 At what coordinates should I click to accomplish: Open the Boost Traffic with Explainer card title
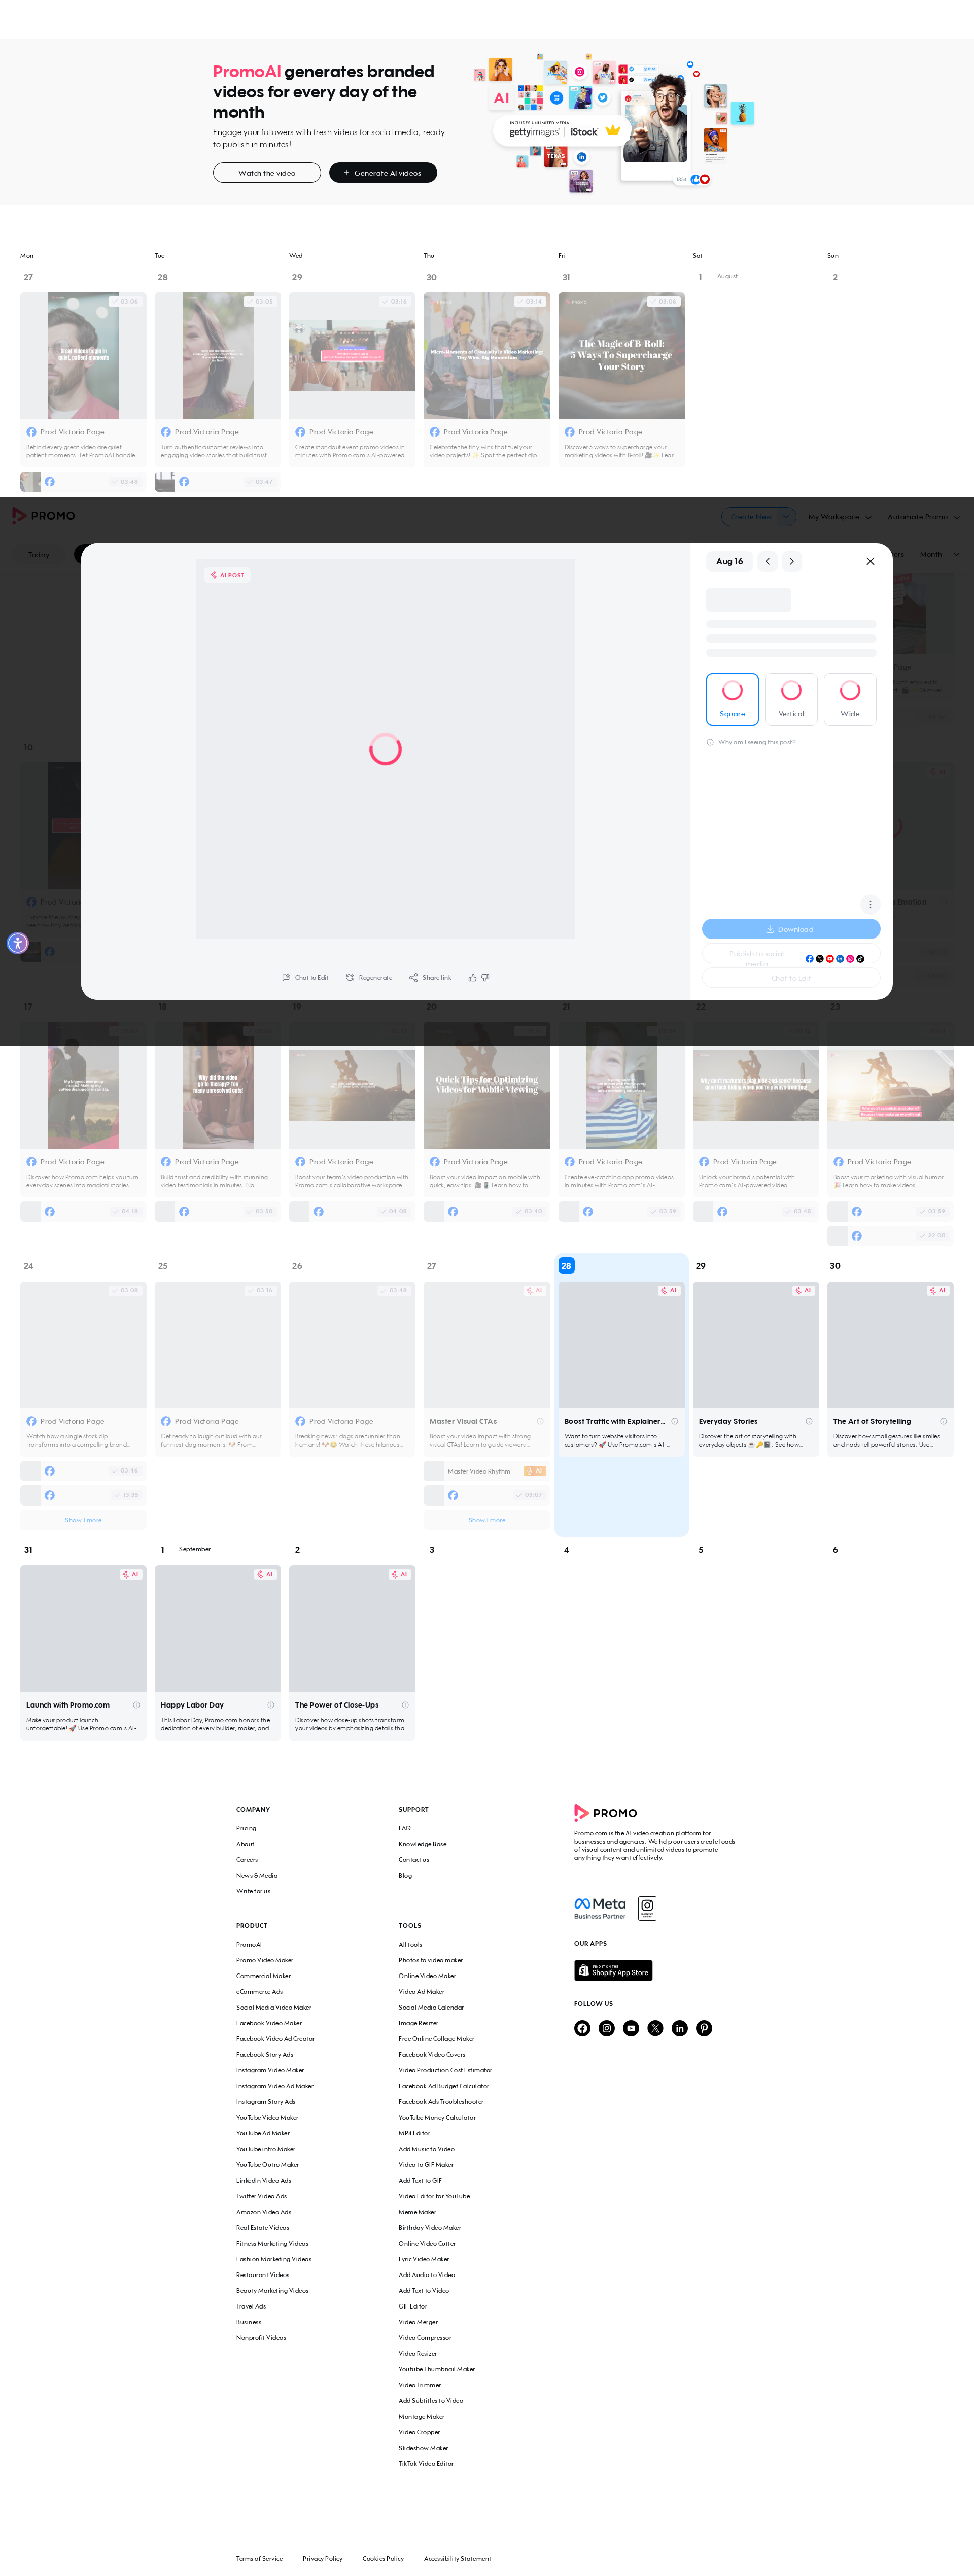pos(614,1421)
